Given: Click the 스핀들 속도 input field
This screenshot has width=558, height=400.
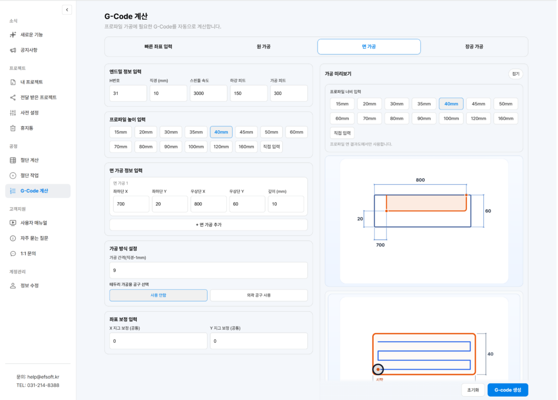Looking at the screenshot, I should coord(209,93).
